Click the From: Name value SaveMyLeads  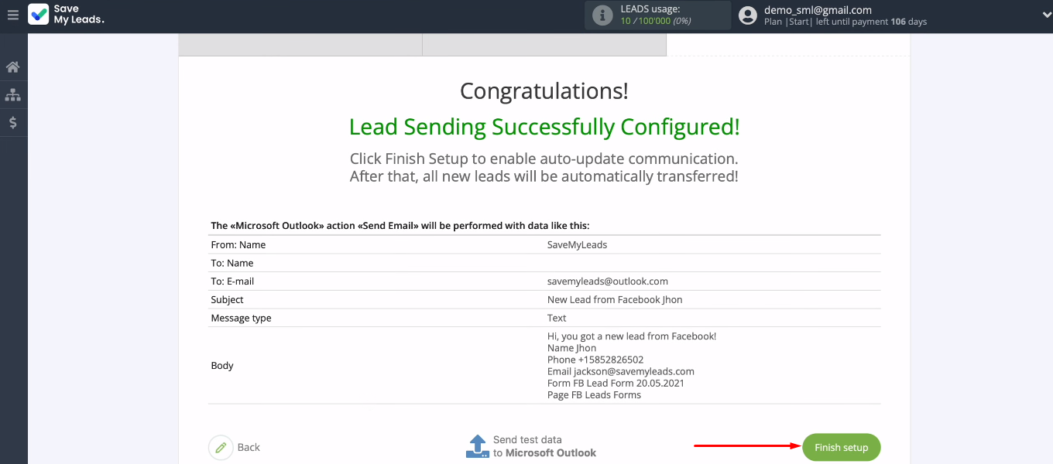[578, 244]
